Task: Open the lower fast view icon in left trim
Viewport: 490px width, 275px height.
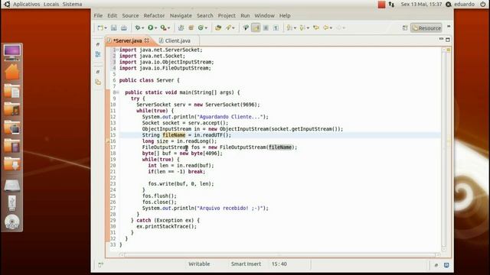Action: point(98,82)
